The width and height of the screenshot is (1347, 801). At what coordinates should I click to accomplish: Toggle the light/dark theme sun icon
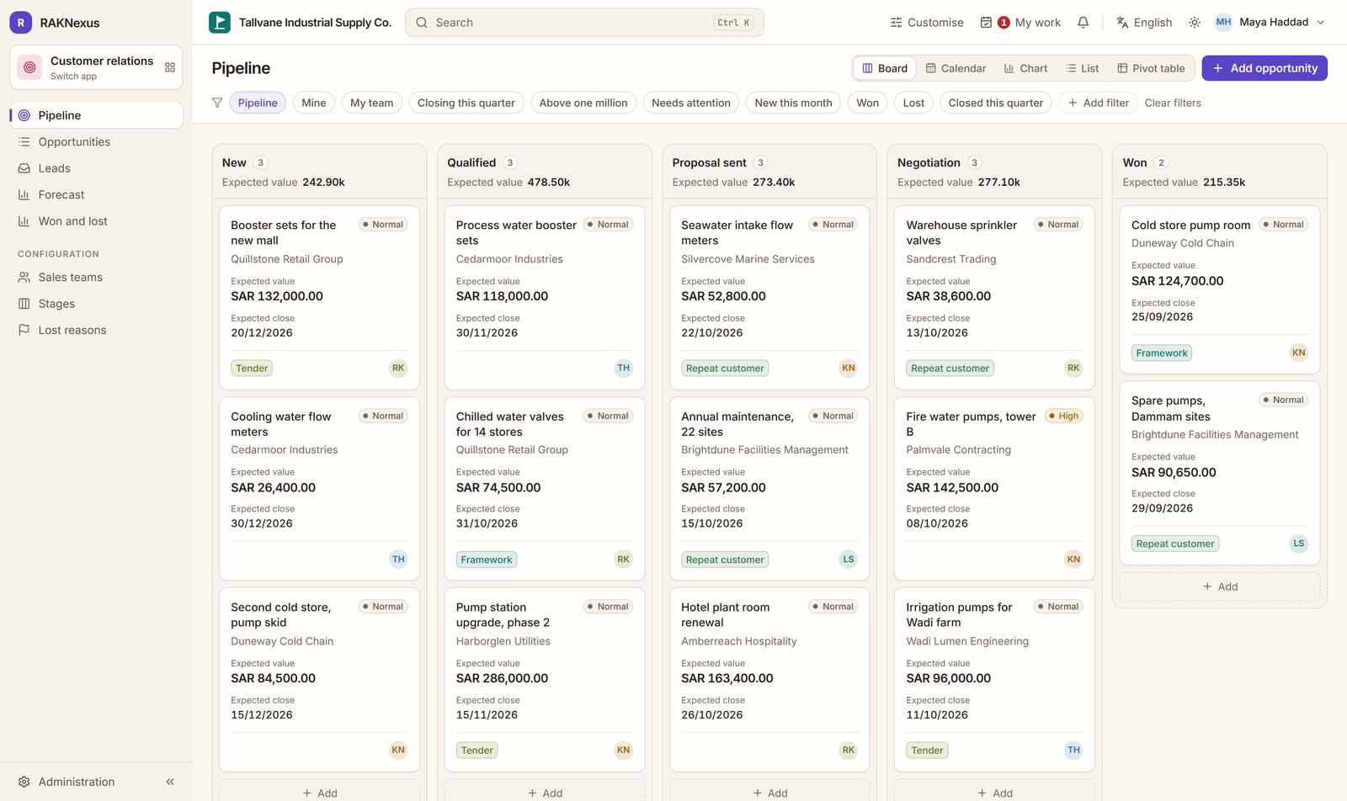click(x=1195, y=23)
